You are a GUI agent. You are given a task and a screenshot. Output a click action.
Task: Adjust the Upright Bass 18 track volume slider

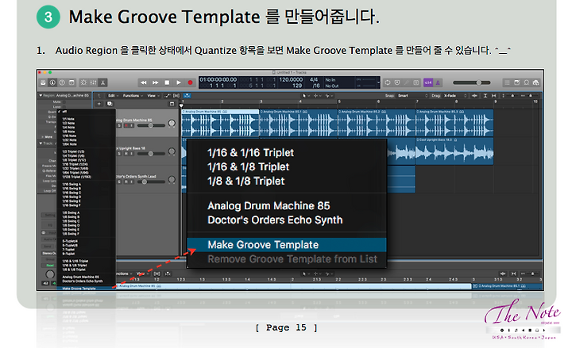click(151, 154)
